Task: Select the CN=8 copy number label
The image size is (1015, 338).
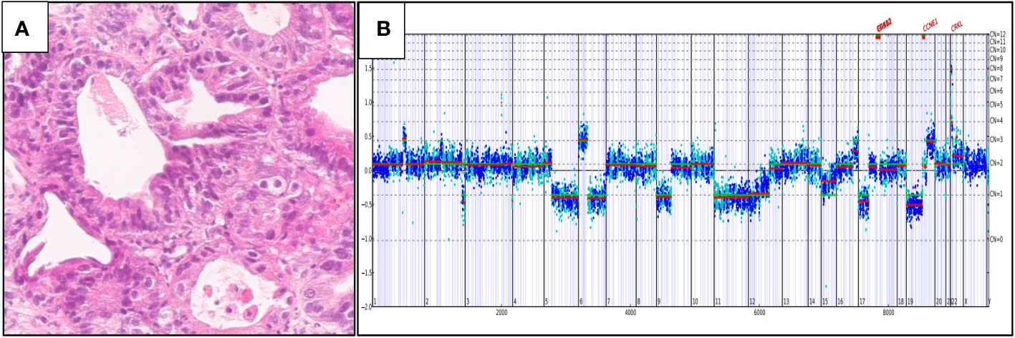Action: [x=996, y=68]
